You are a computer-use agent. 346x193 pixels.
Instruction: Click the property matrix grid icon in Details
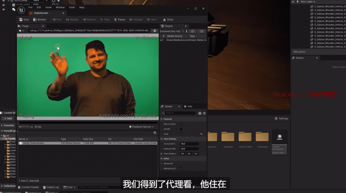click(200, 113)
